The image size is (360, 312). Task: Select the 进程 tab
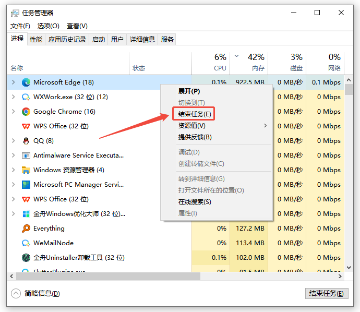tap(17, 39)
